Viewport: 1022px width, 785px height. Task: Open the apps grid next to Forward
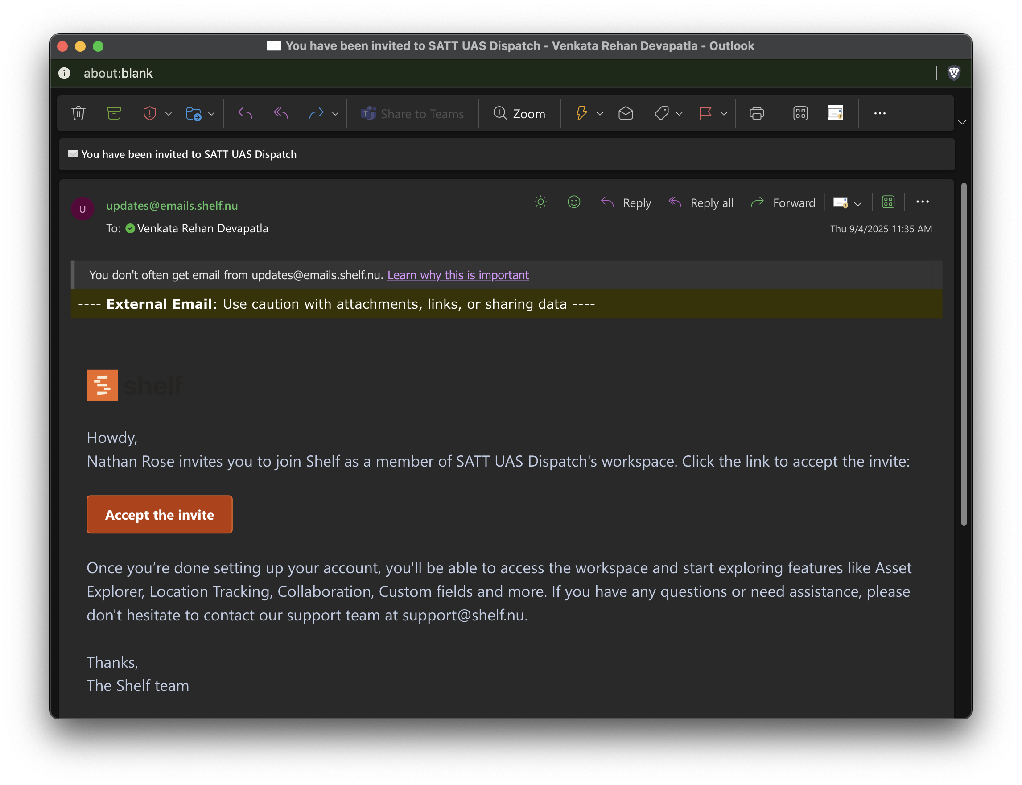click(x=887, y=202)
